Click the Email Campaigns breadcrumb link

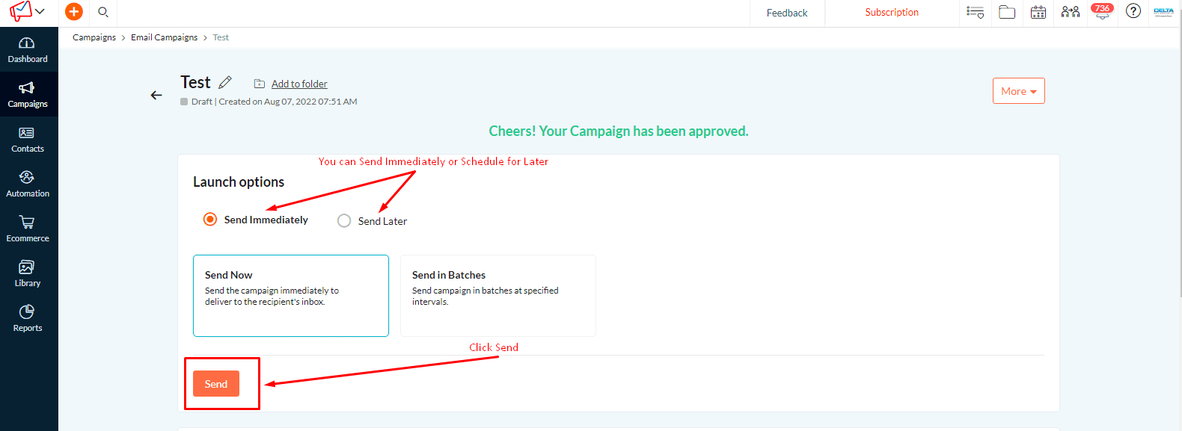pyautogui.click(x=164, y=37)
